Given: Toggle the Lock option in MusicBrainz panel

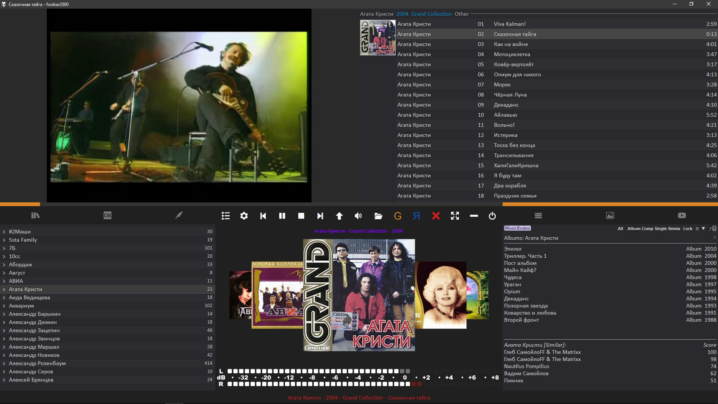Looking at the screenshot, I should (687, 229).
